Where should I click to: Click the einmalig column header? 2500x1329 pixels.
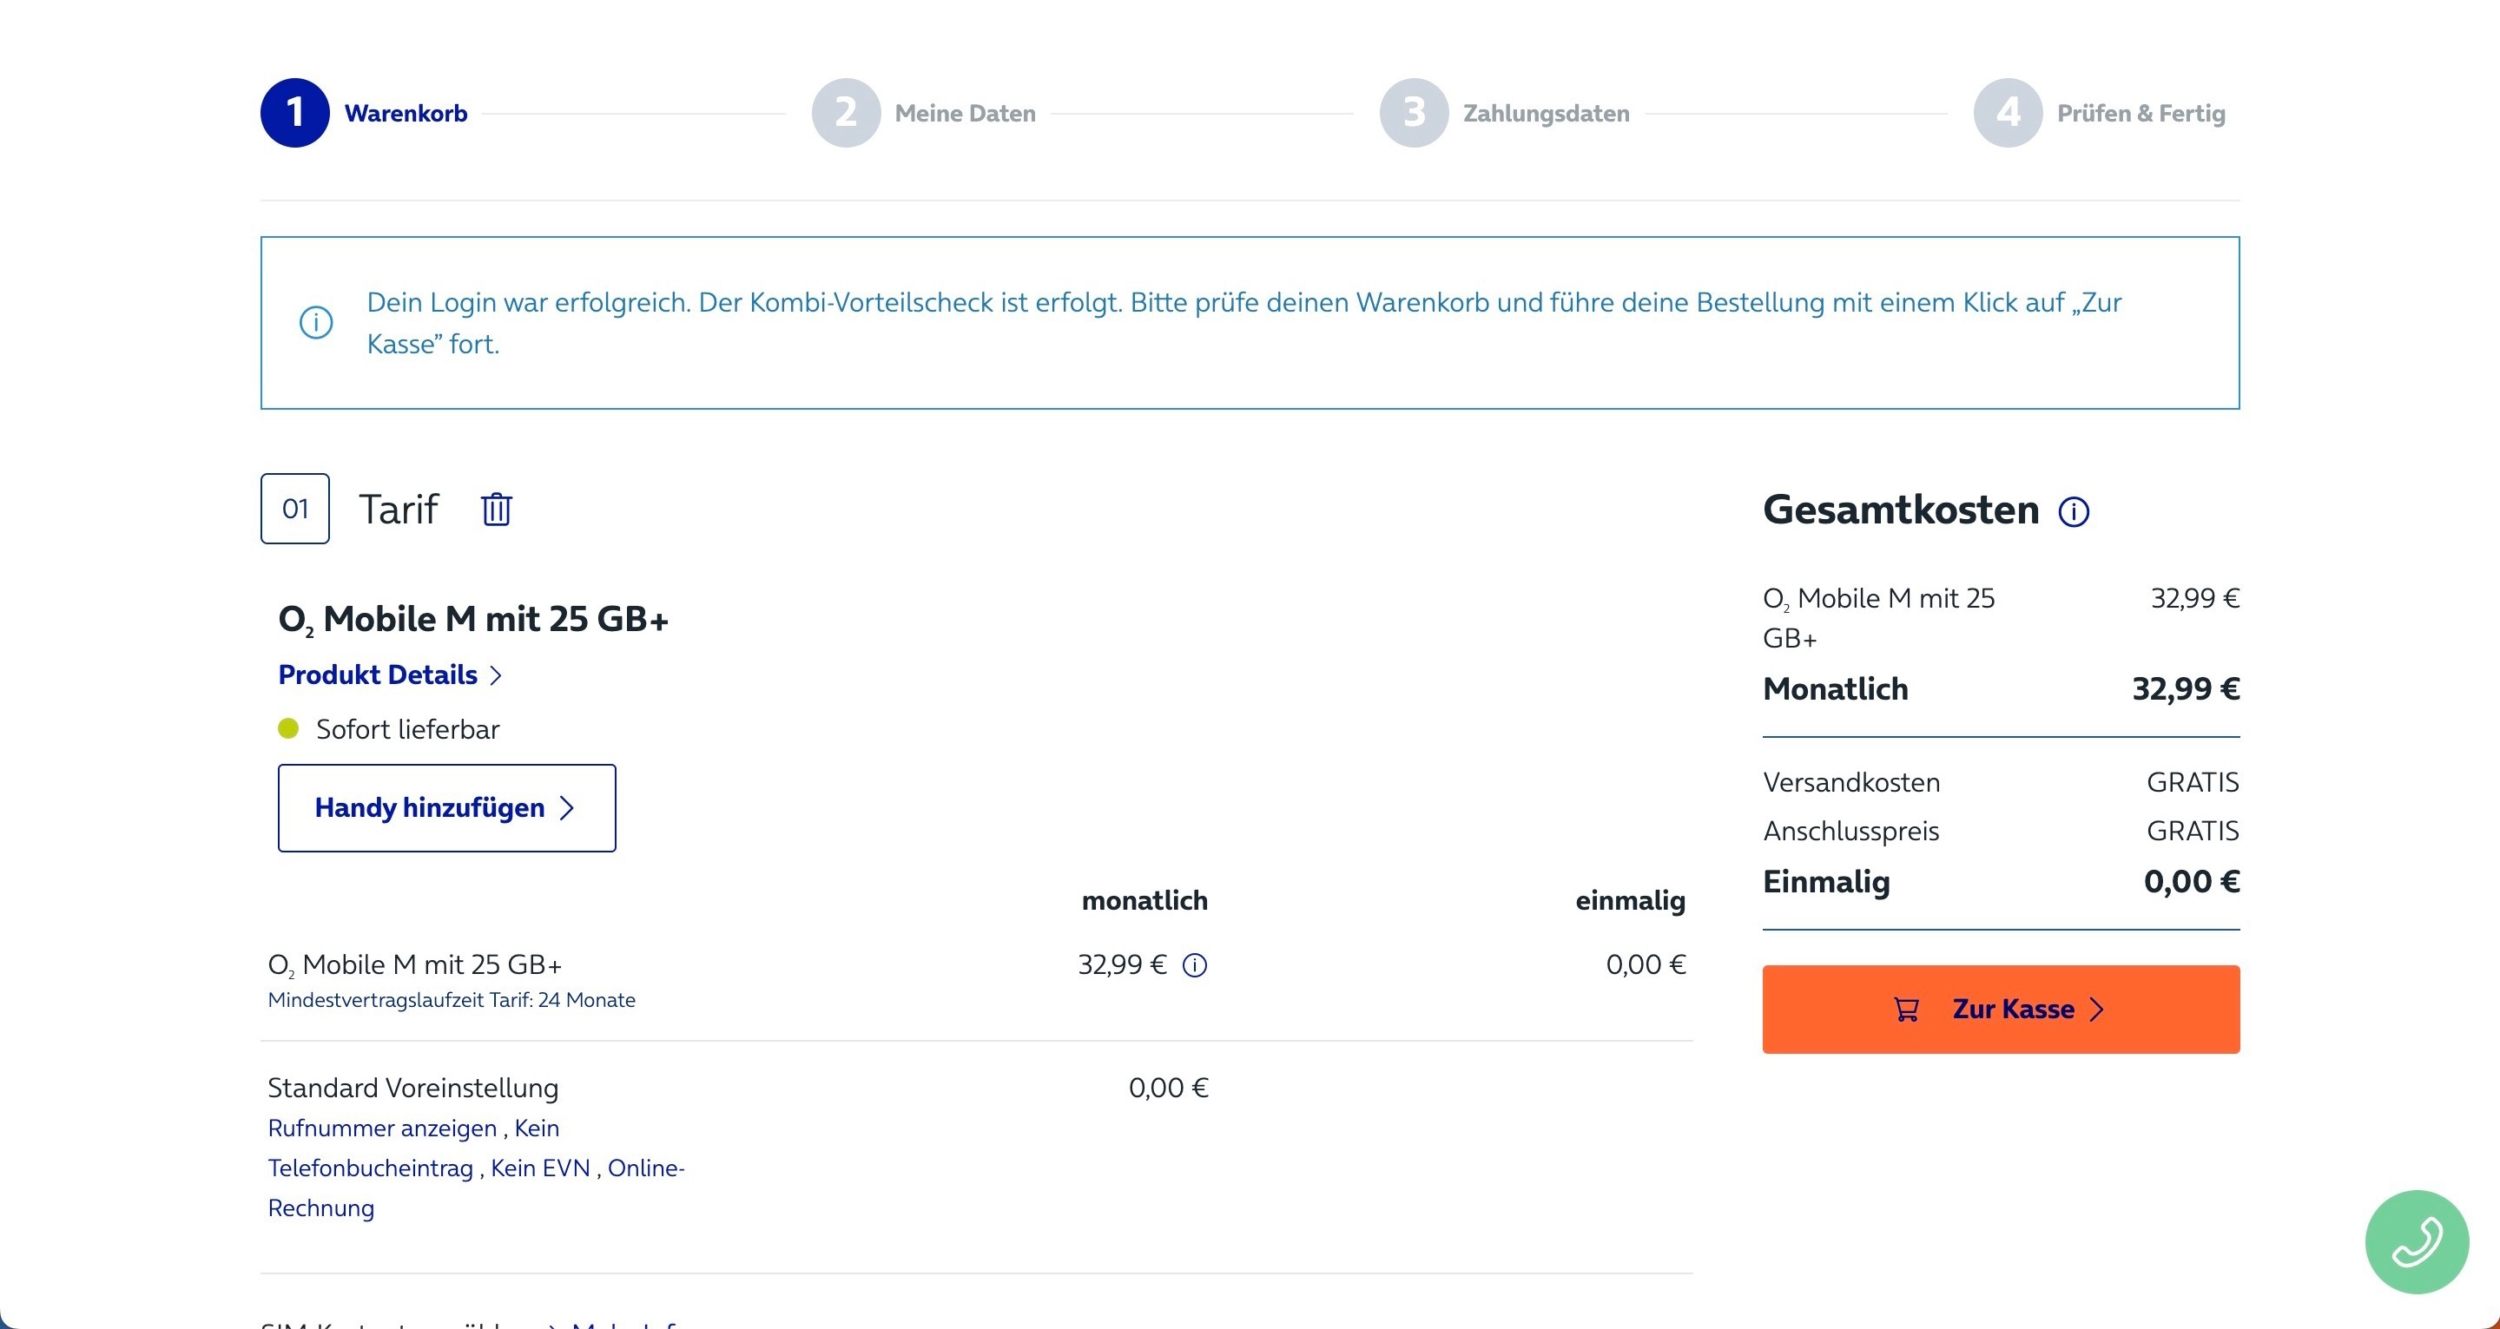click(x=1631, y=901)
